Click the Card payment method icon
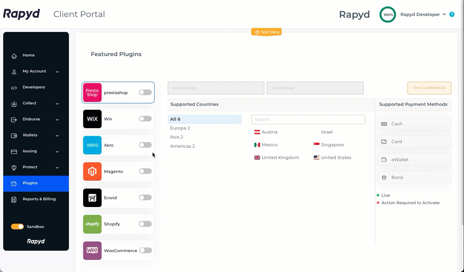The width and height of the screenshot is (464, 272). point(384,142)
